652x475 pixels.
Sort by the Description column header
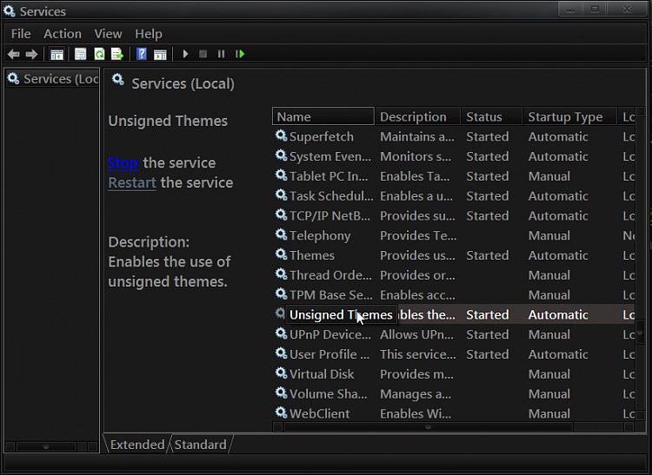418,116
